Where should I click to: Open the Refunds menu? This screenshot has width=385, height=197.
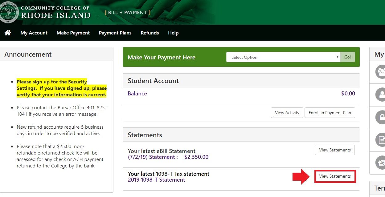pyautogui.click(x=150, y=33)
